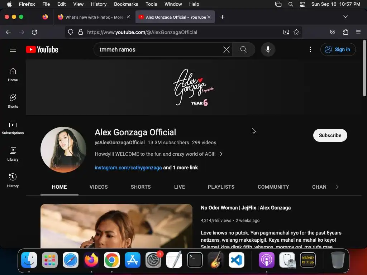
Task: Show site security lock info
Action: [81, 32]
